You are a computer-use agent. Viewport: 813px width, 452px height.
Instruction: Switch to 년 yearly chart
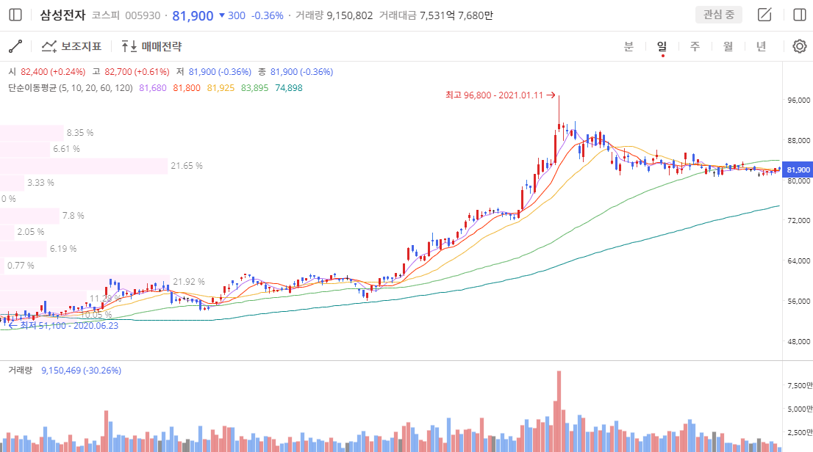[x=761, y=46]
